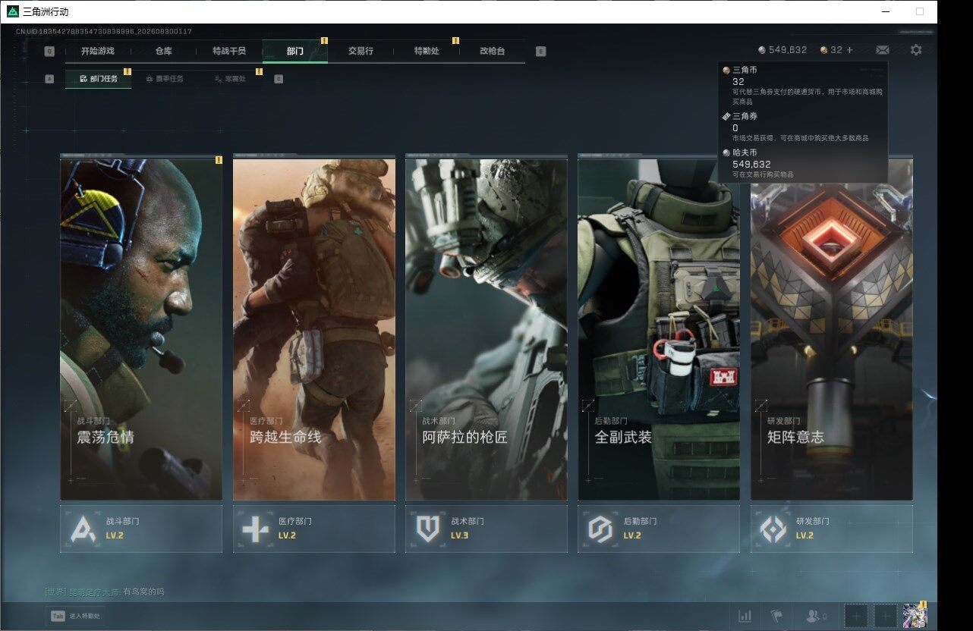Click the Q key previous-tab icon
Screen dimensions: 973x631
[49, 52]
